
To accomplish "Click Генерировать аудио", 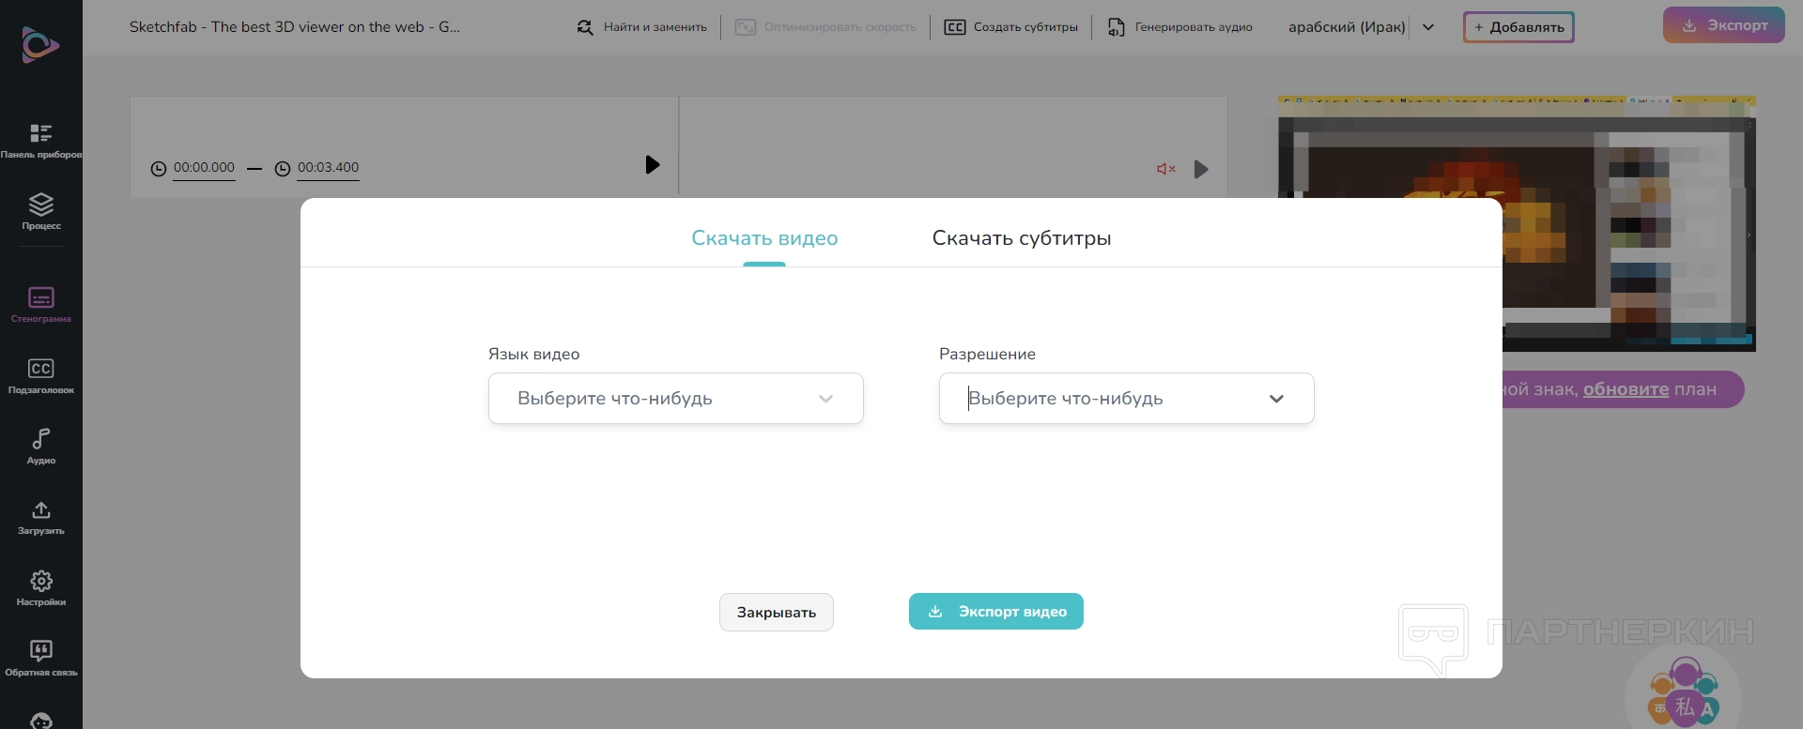I will click(1180, 27).
